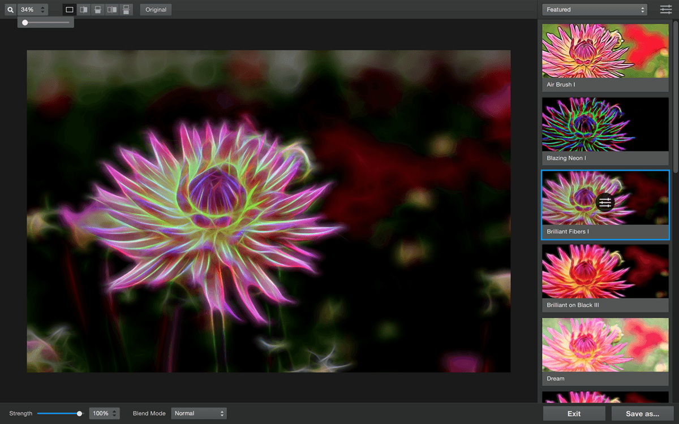Click the Air Brush I label

(561, 85)
